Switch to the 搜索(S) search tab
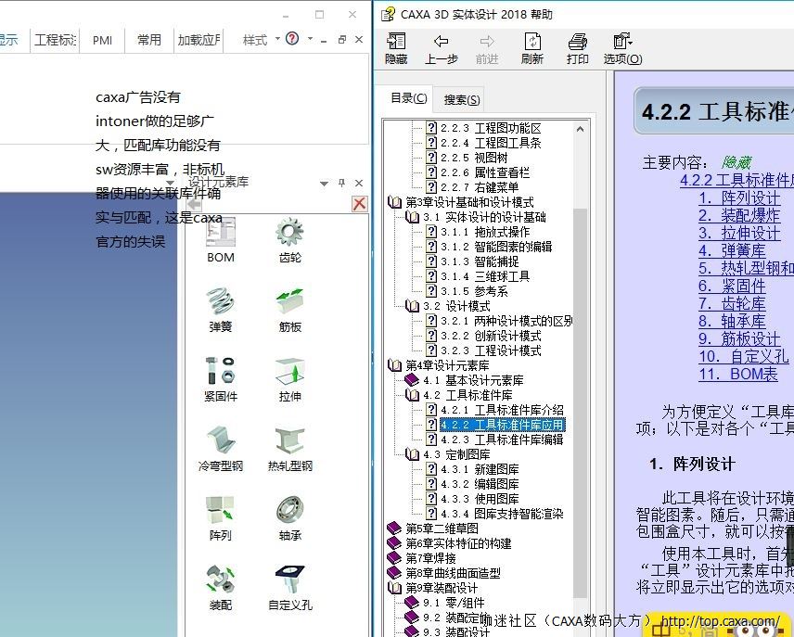This screenshot has width=794, height=637. point(461,100)
